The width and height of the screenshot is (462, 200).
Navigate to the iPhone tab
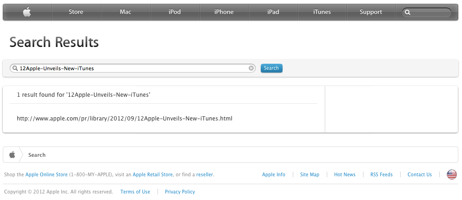(x=224, y=12)
